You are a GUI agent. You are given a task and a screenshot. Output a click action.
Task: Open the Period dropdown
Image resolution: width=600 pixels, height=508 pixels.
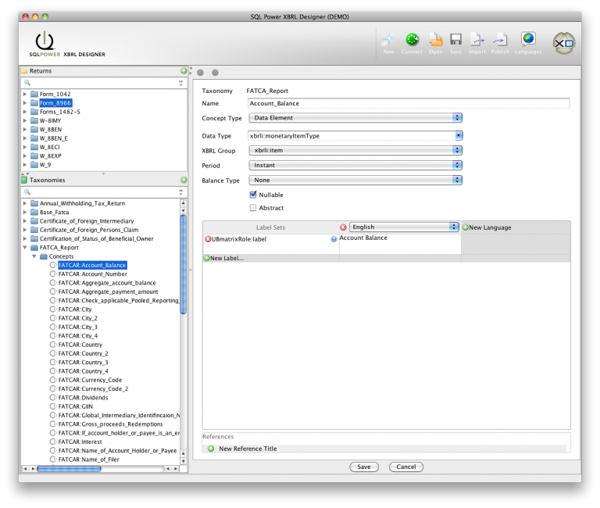coord(355,165)
